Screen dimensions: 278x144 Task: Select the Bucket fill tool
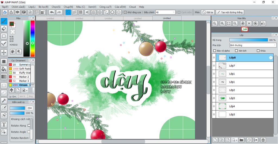4,69
